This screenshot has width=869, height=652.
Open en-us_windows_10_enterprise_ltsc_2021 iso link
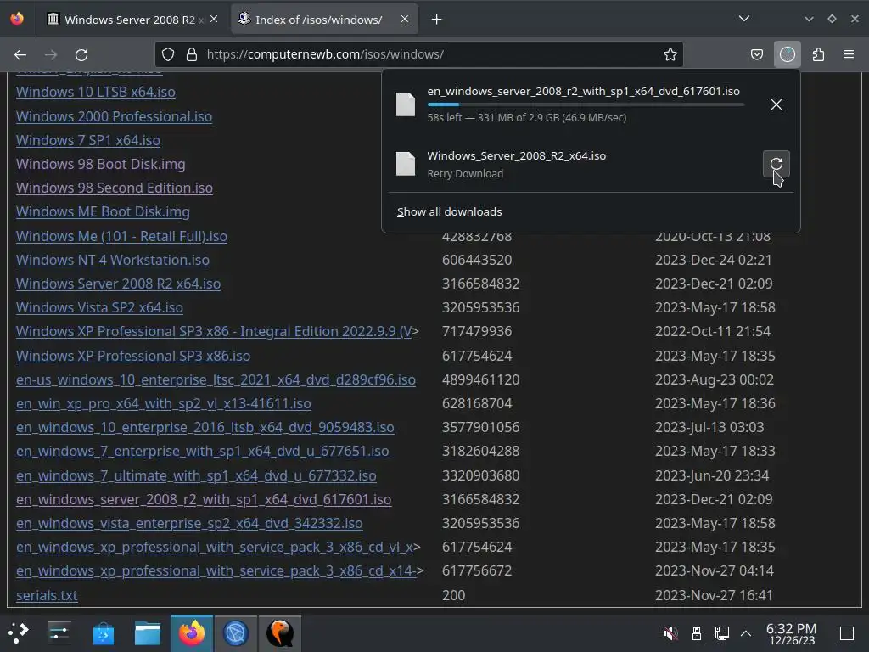point(216,379)
